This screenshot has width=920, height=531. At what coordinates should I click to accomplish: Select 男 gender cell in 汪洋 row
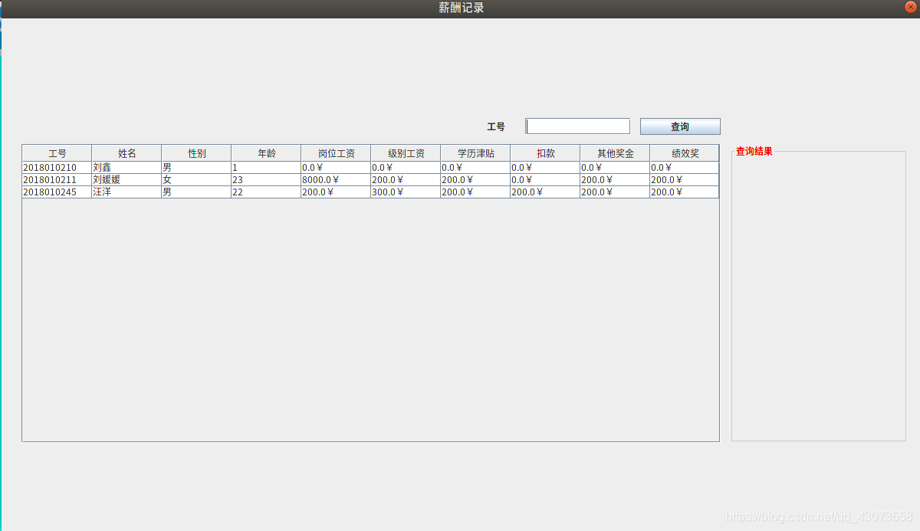[x=196, y=192]
